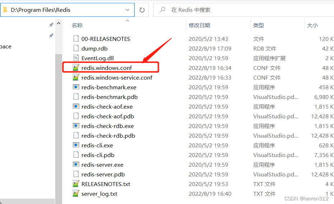334x204 pixels.
Task: Sort files by the 修改日期 column header
Action: pyautogui.click(x=199, y=25)
